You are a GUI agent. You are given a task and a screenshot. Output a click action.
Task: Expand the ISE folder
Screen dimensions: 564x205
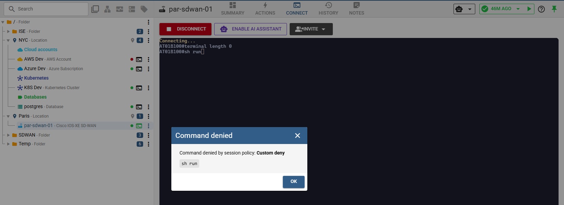pyautogui.click(x=8, y=32)
